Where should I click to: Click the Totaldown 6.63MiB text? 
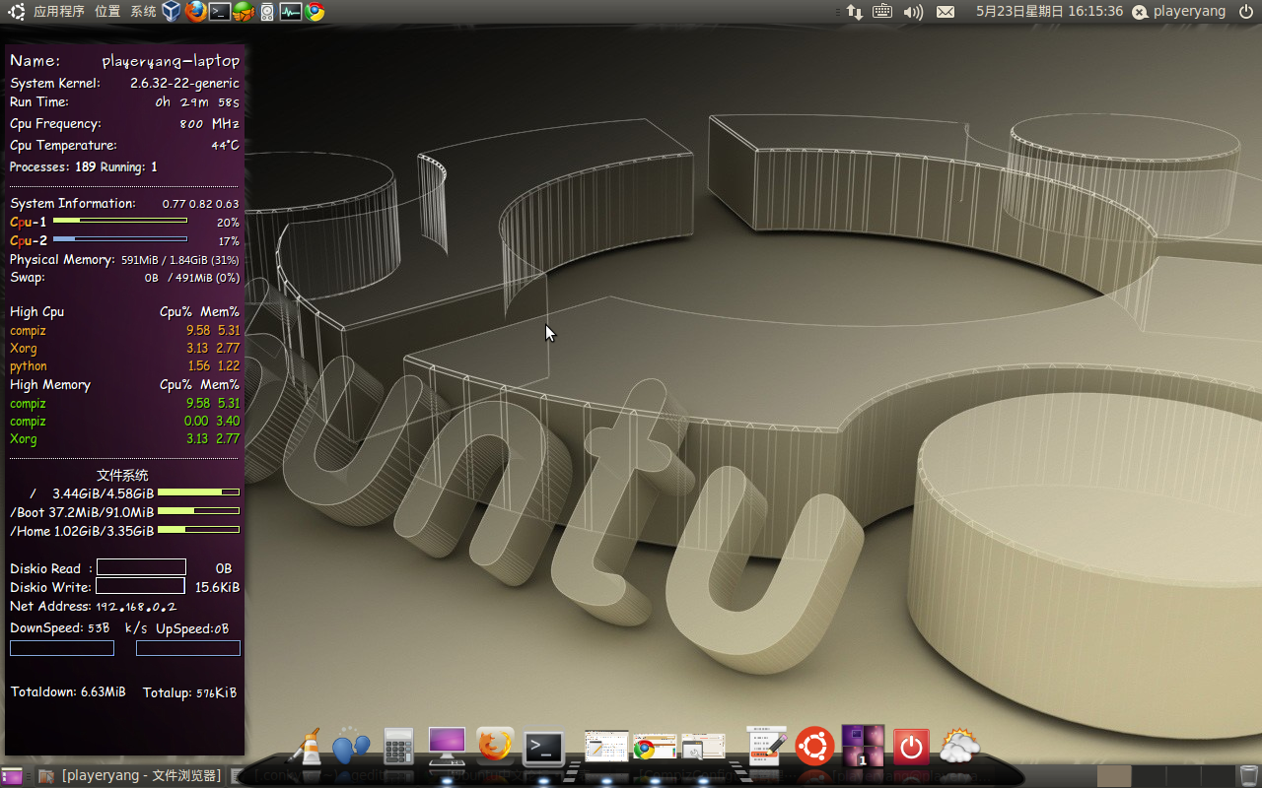pyautogui.click(x=68, y=692)
